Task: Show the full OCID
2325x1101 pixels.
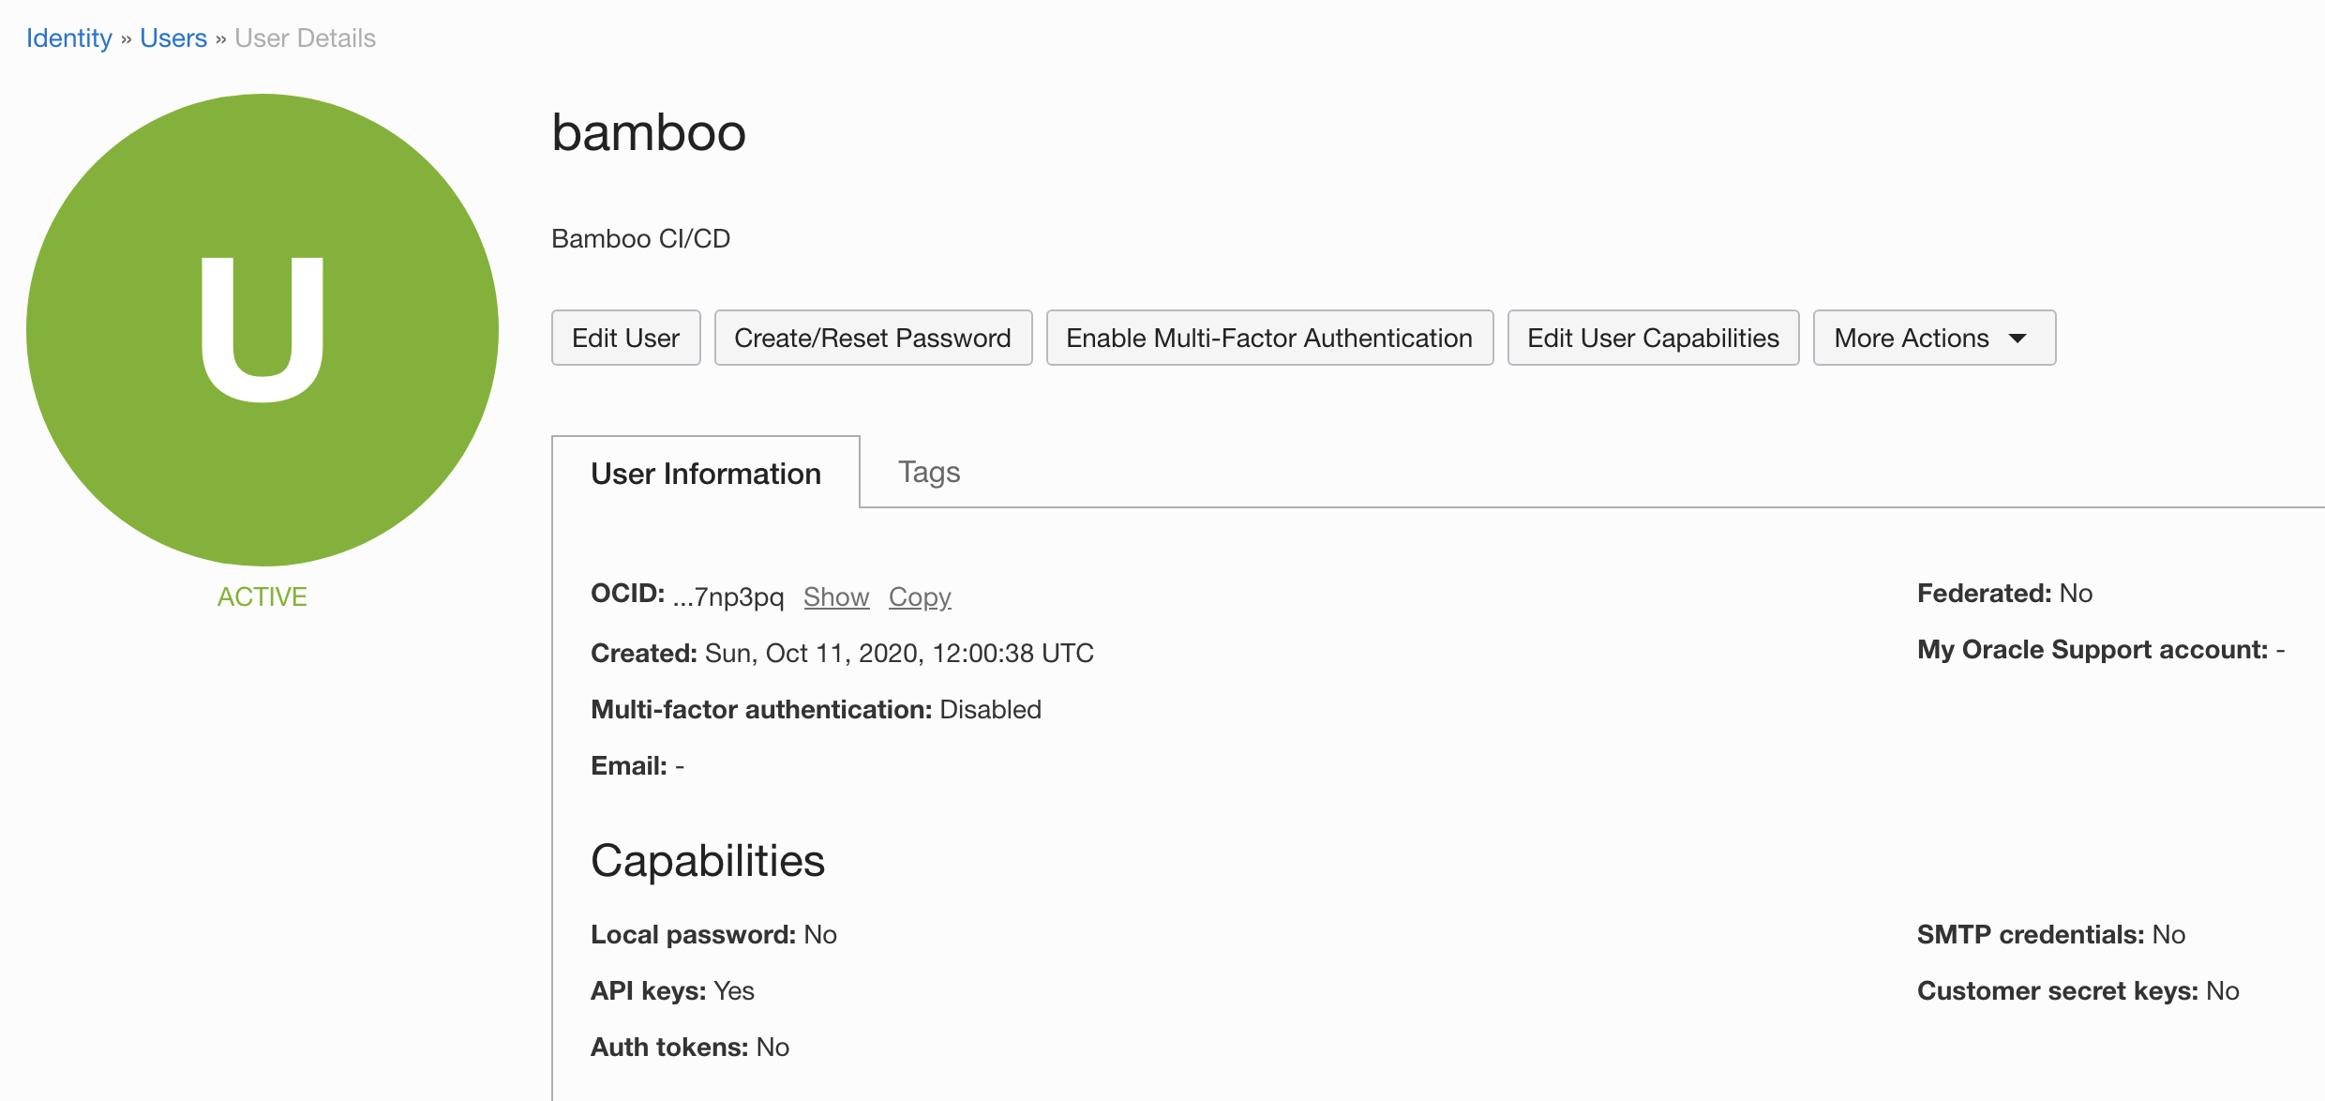Action: [x=836, y=596]
